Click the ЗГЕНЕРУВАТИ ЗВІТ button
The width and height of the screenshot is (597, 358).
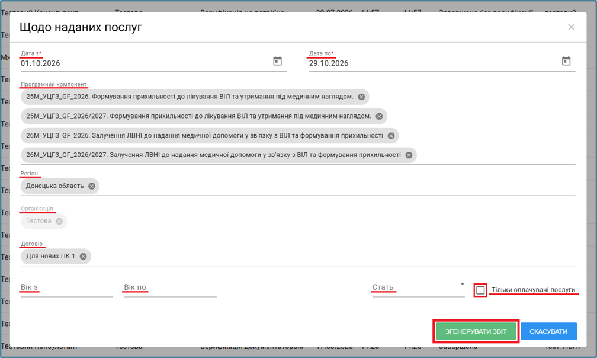(476, 331)
